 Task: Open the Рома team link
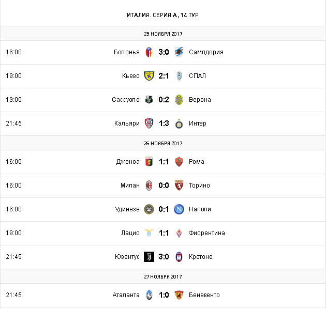(x=197, y=162)
